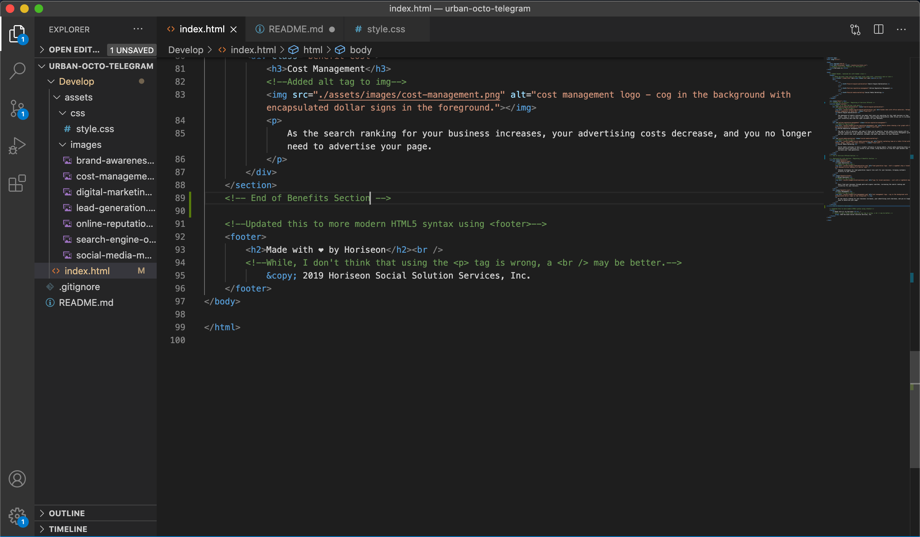Open editor more actions ellipsis

pos(901,29)
